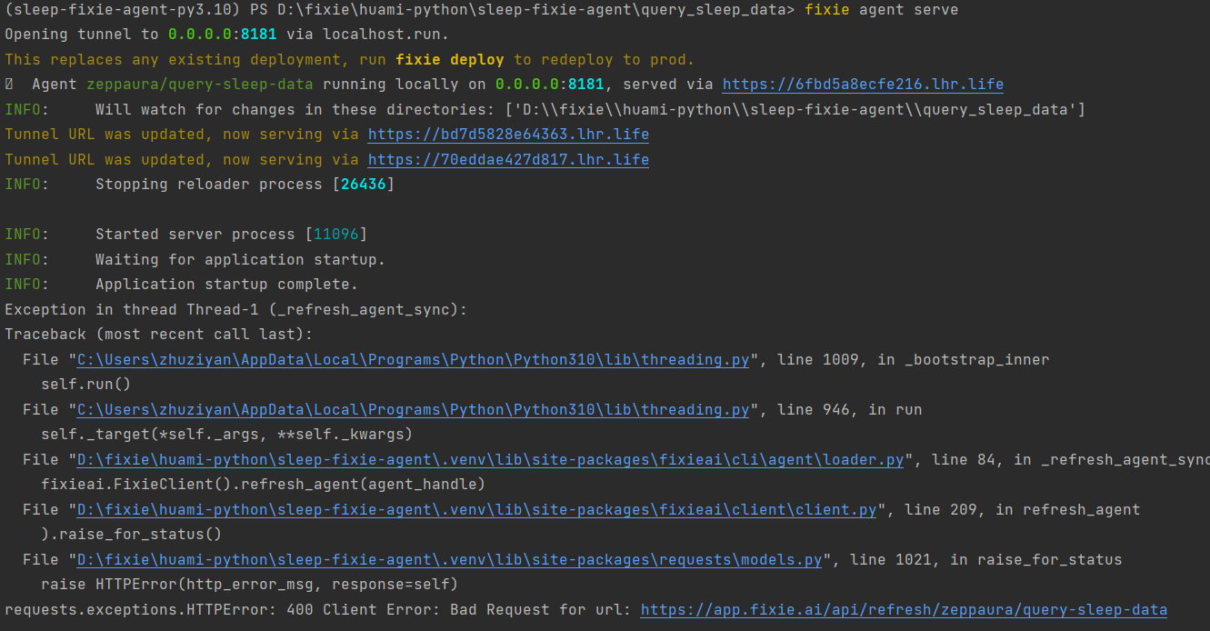The height and width of the screenshot is (631, 1210).
Task: Click the agent name zeppaura/query-sleep-data
Action: 200,85
